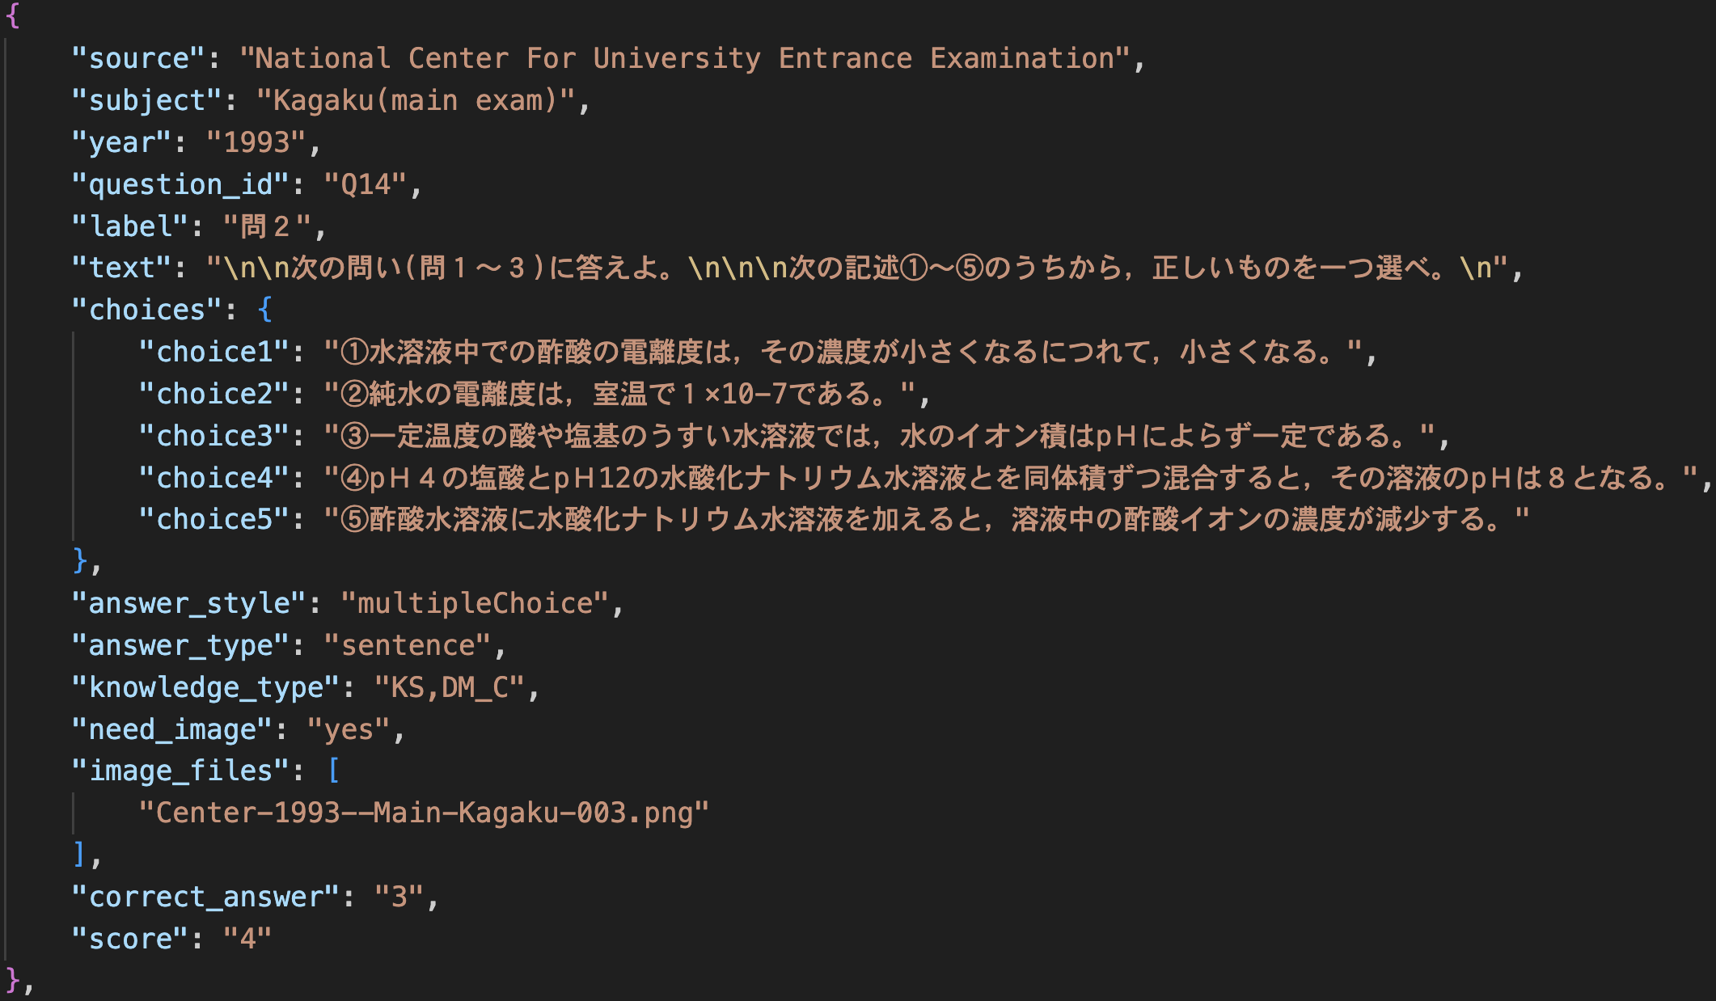The image size is (1716, 1001).
Task: Click the knowledge_type value "KS,DM_C"
Action: tap(449, 687)
